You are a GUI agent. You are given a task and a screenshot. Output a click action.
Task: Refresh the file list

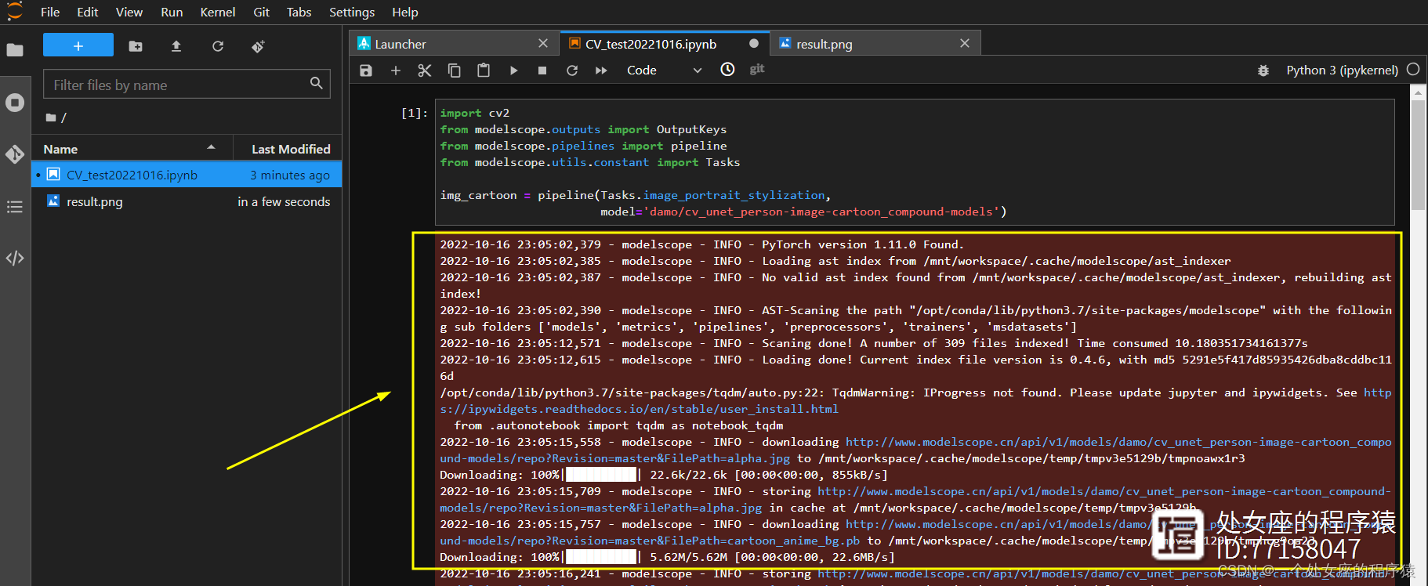(218, 46)
